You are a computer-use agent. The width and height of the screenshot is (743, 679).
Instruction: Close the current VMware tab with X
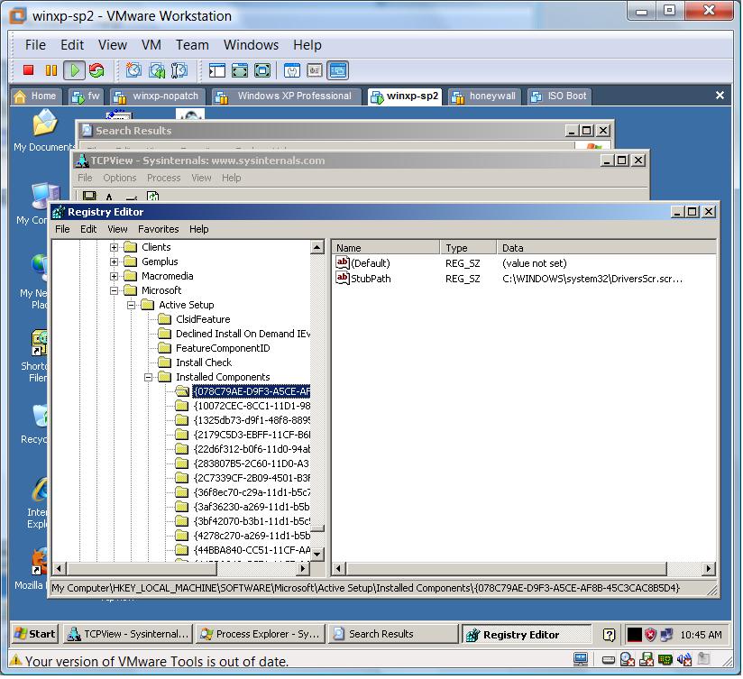point(720,96)
